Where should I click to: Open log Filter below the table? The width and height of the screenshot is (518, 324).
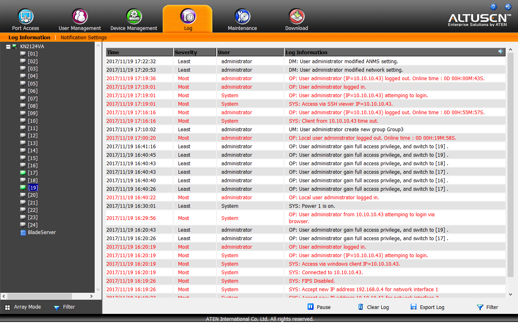click(487, 307)
